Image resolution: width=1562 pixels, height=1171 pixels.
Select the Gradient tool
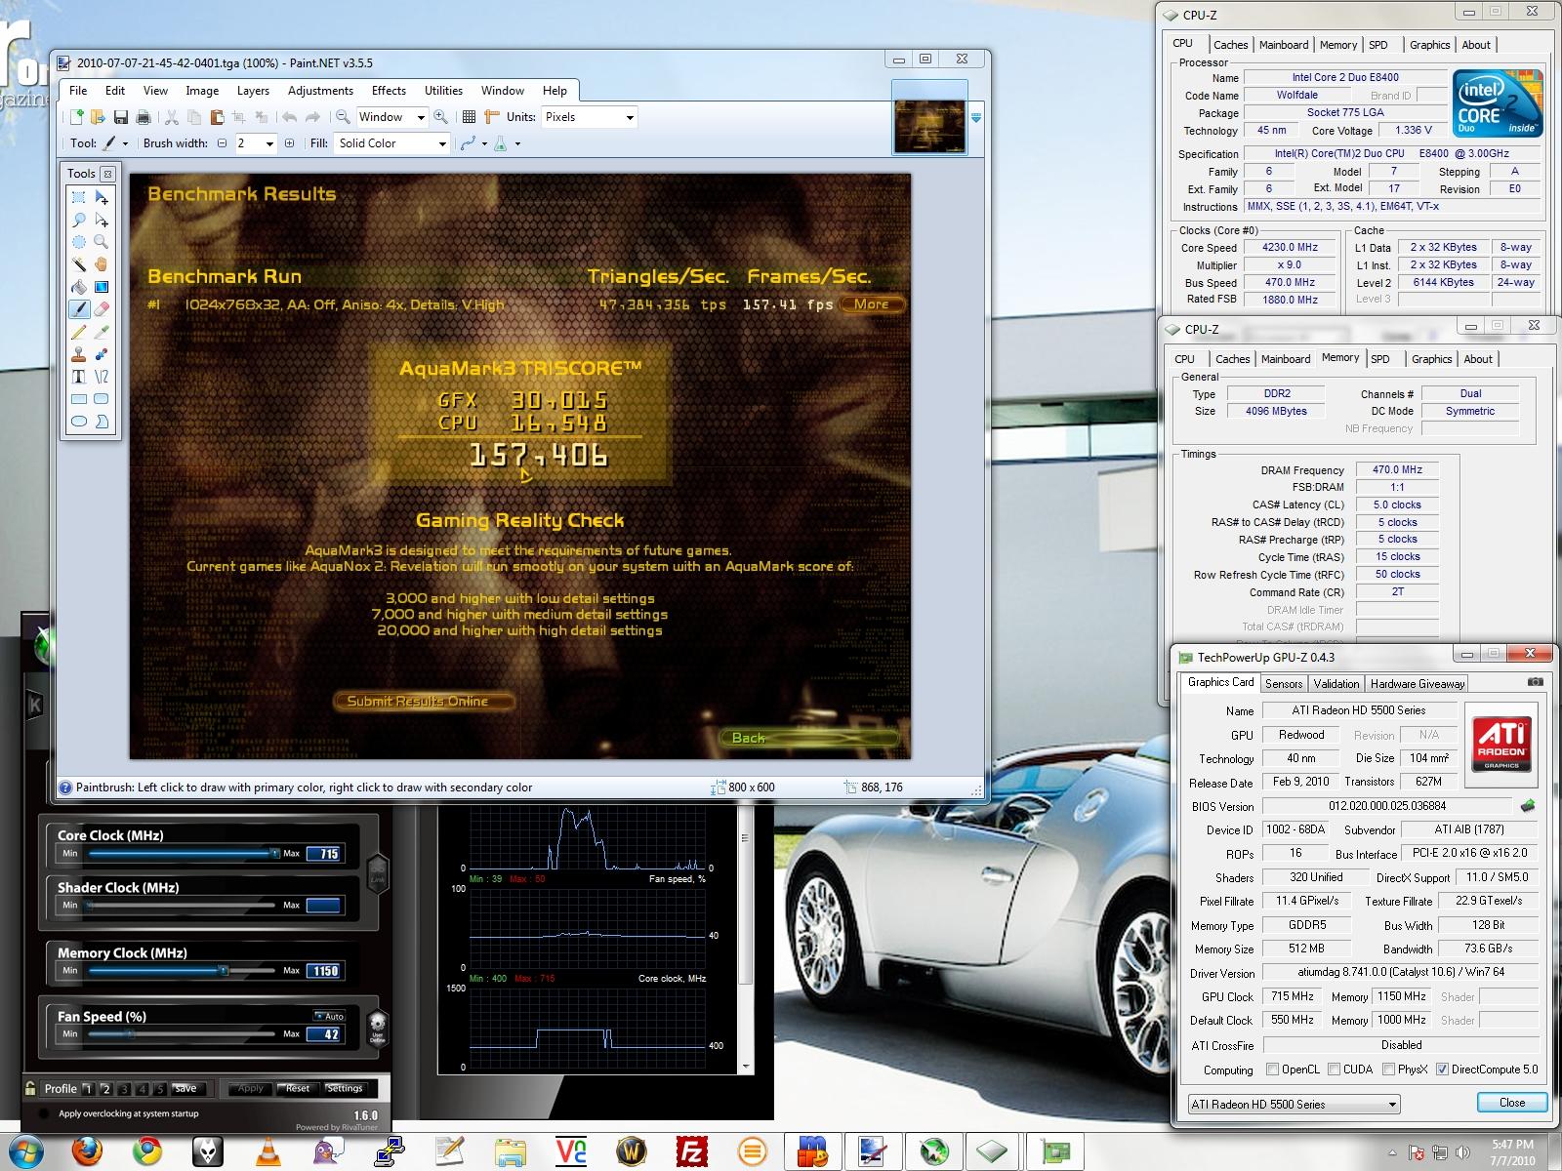(102, 287)
